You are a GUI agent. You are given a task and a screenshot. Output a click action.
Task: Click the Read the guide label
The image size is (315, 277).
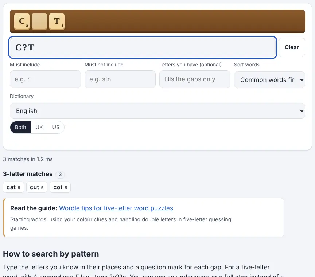(34, 208)
